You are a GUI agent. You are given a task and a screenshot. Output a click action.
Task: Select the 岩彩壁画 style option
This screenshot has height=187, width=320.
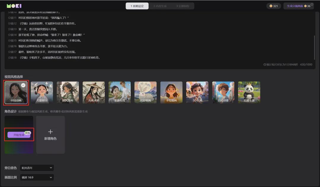[145, 92]
